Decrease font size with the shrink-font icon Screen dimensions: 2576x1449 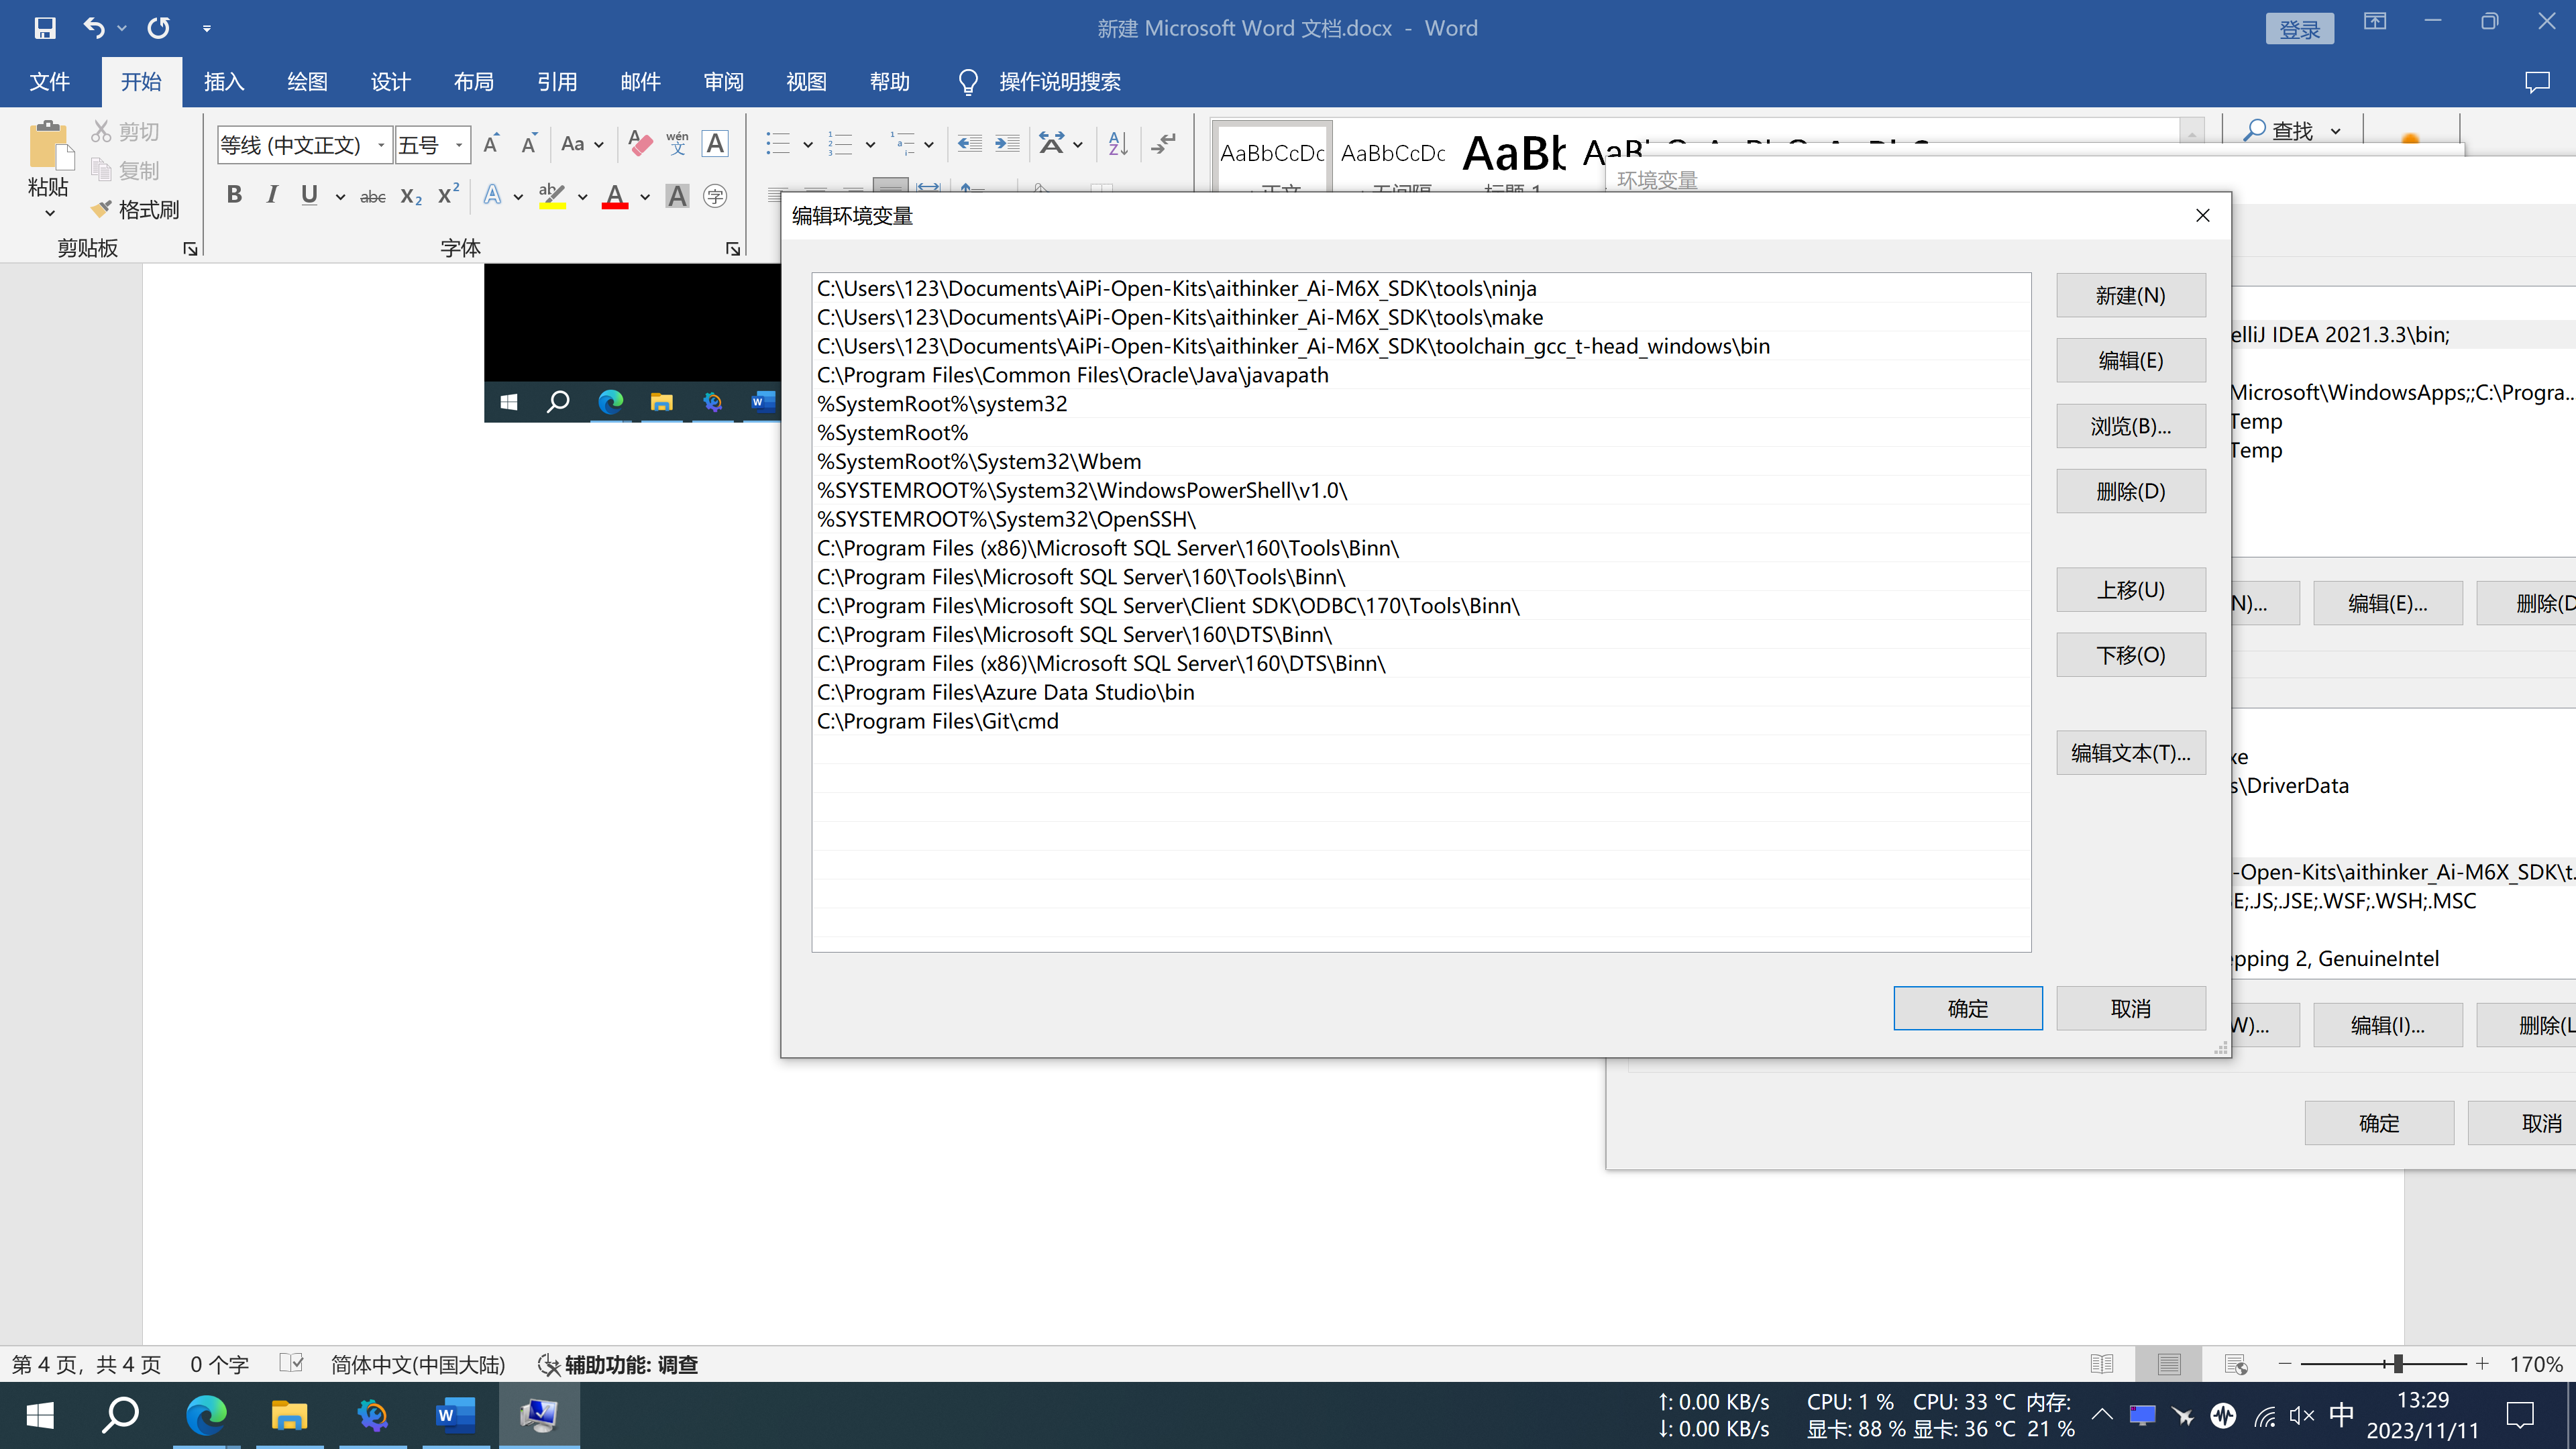point(529,144)
